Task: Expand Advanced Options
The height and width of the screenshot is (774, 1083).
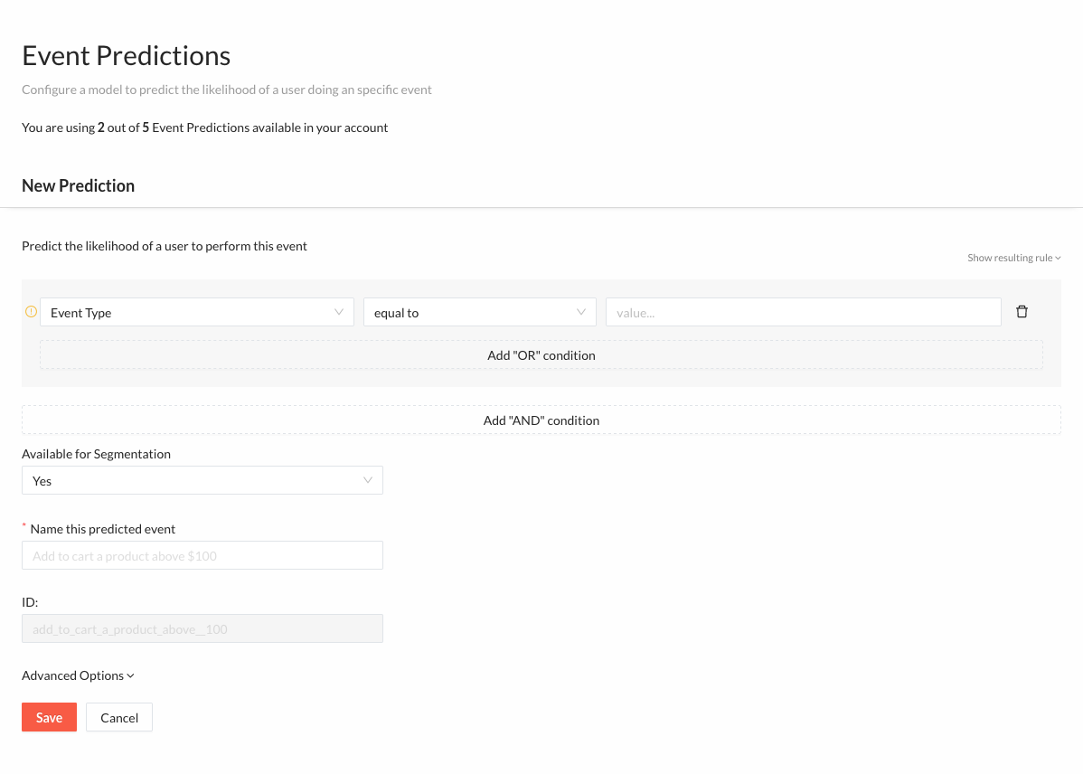Action: coord(78,675)
